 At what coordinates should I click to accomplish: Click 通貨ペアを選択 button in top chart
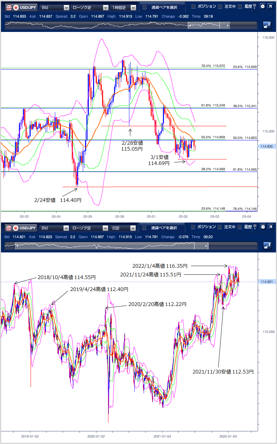(x=164, y=7)
